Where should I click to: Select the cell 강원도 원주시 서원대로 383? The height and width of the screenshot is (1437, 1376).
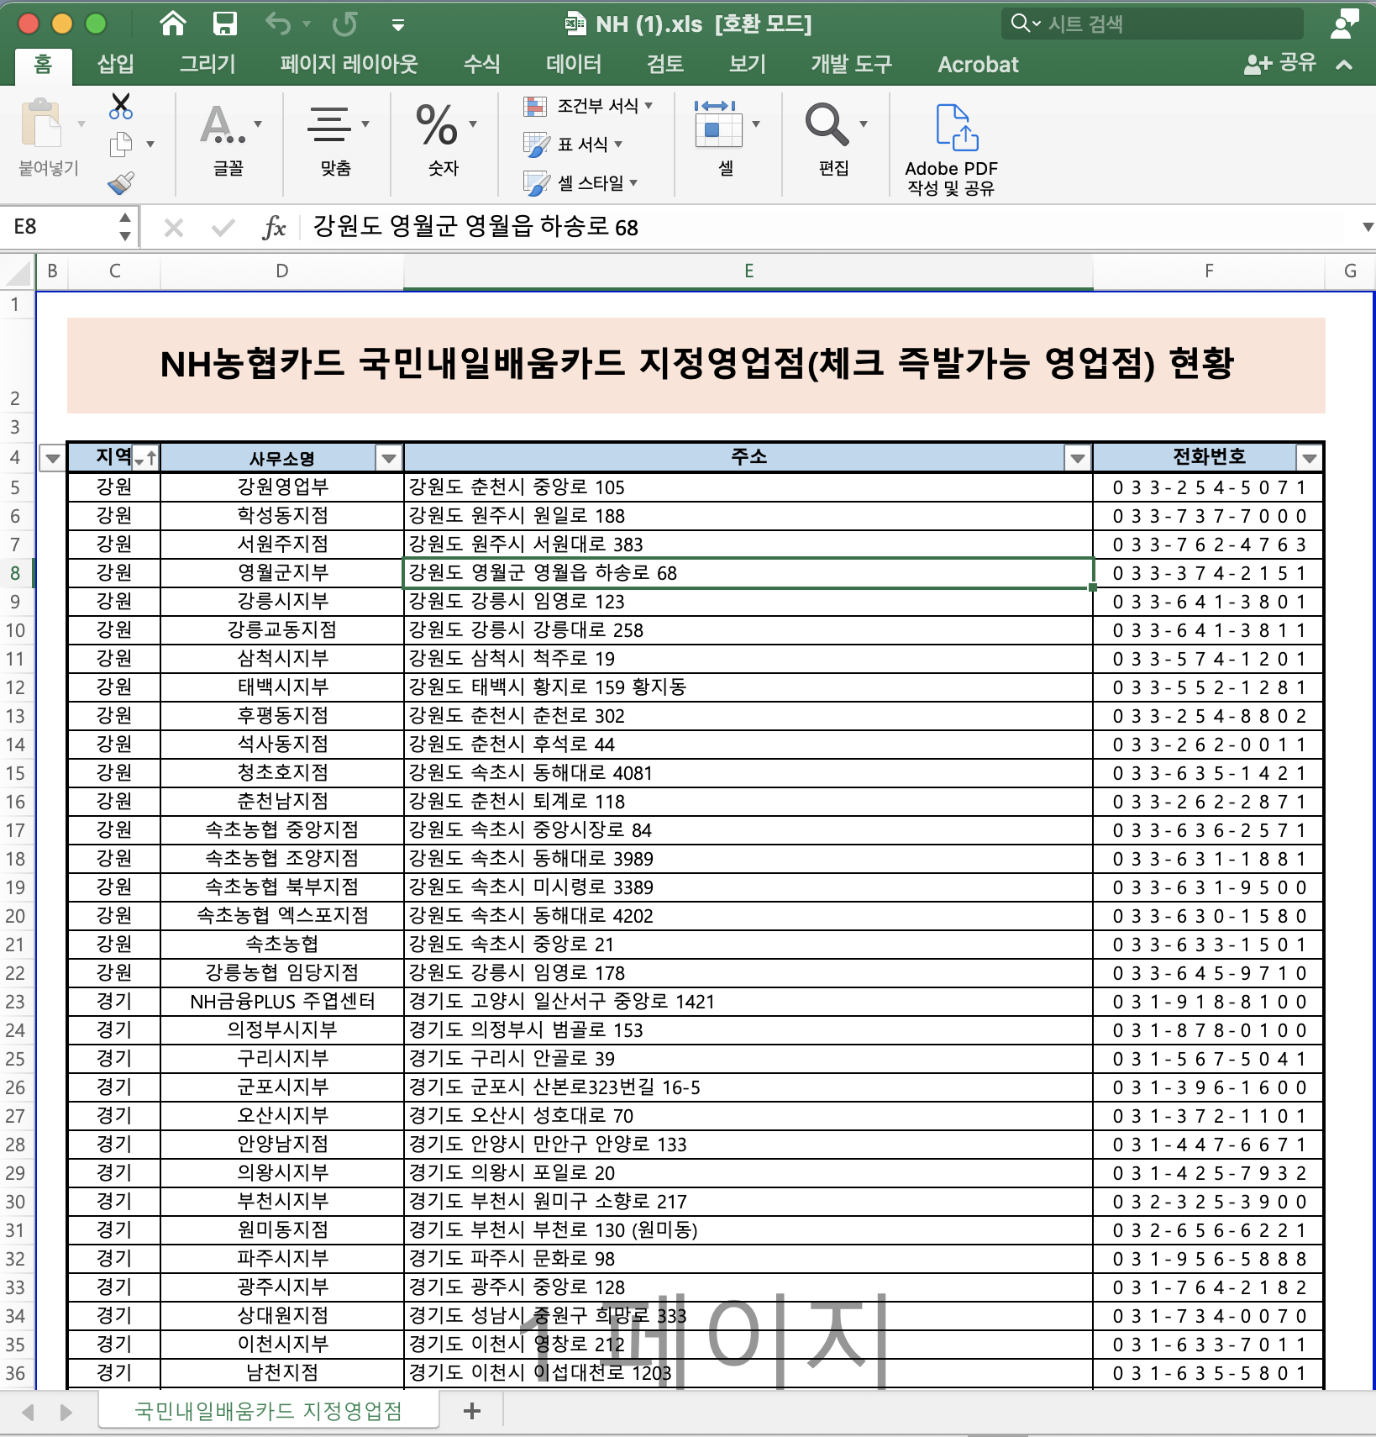pos(748,545)
